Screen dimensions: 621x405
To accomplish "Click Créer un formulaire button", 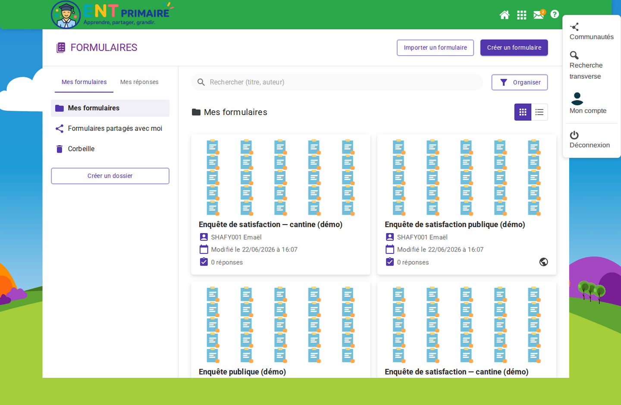I will 514,47.
